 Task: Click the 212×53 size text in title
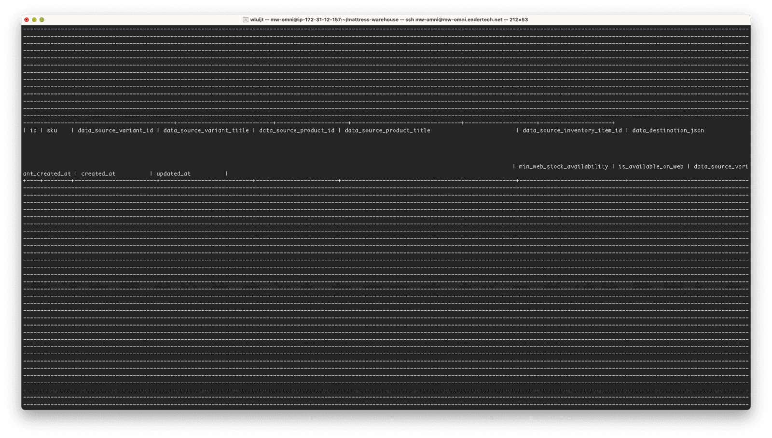(519, 20)
